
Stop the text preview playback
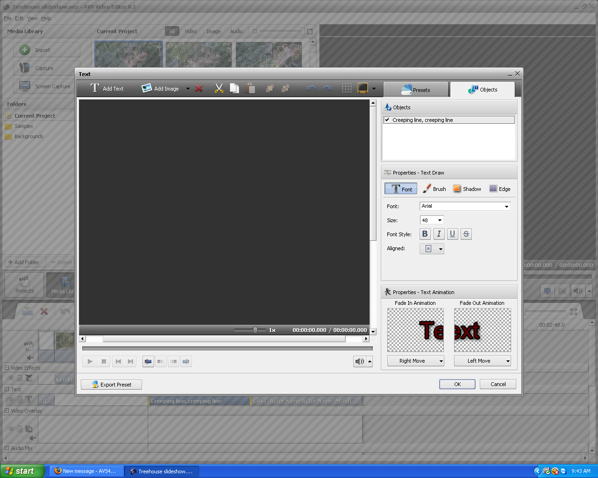[x=104, y=361]
